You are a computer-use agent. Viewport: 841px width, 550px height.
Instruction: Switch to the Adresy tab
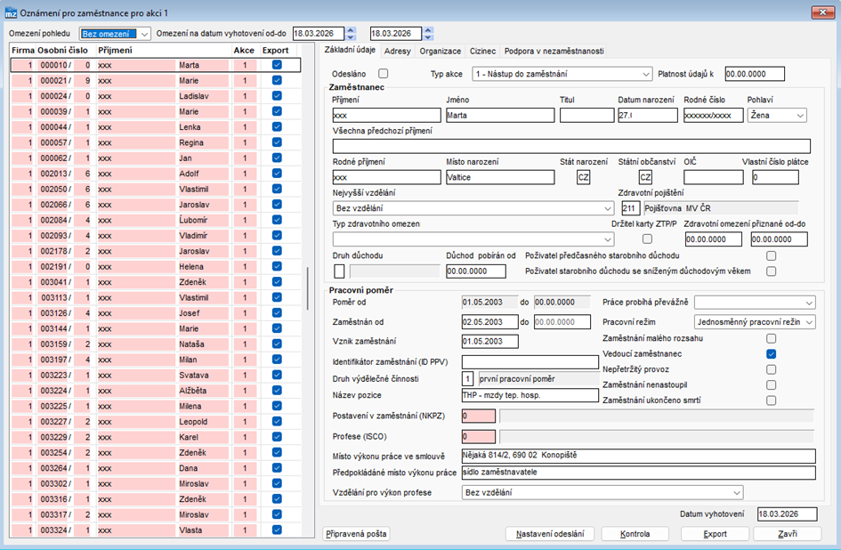pos(398,51)
